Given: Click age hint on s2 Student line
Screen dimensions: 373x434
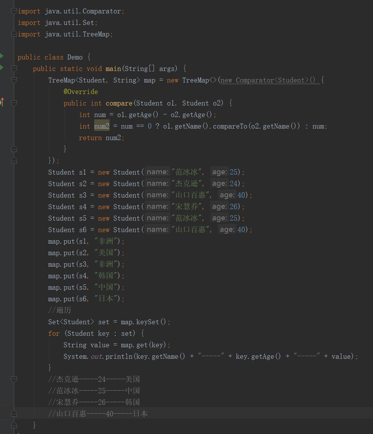Looking at the screenshot, I should click(x=219, y=183).
